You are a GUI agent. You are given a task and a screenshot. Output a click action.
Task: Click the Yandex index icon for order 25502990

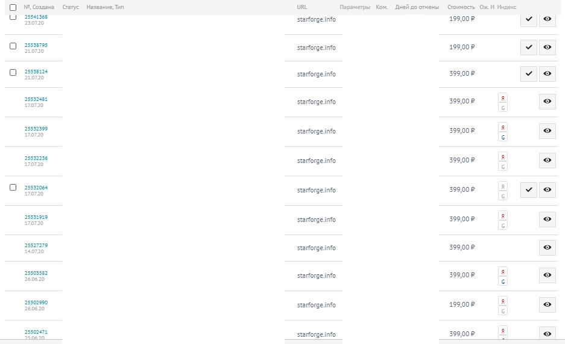point(503,301)
